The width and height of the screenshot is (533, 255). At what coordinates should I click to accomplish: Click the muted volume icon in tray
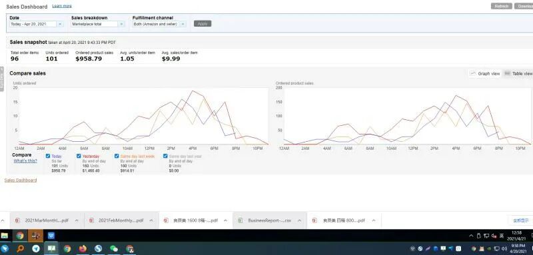click(x=494, y=236)
